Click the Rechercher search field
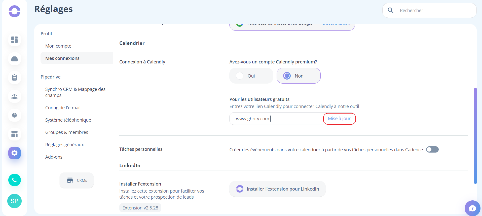The height and width of the screenshot is (216, 482). (x=429, y=10)
